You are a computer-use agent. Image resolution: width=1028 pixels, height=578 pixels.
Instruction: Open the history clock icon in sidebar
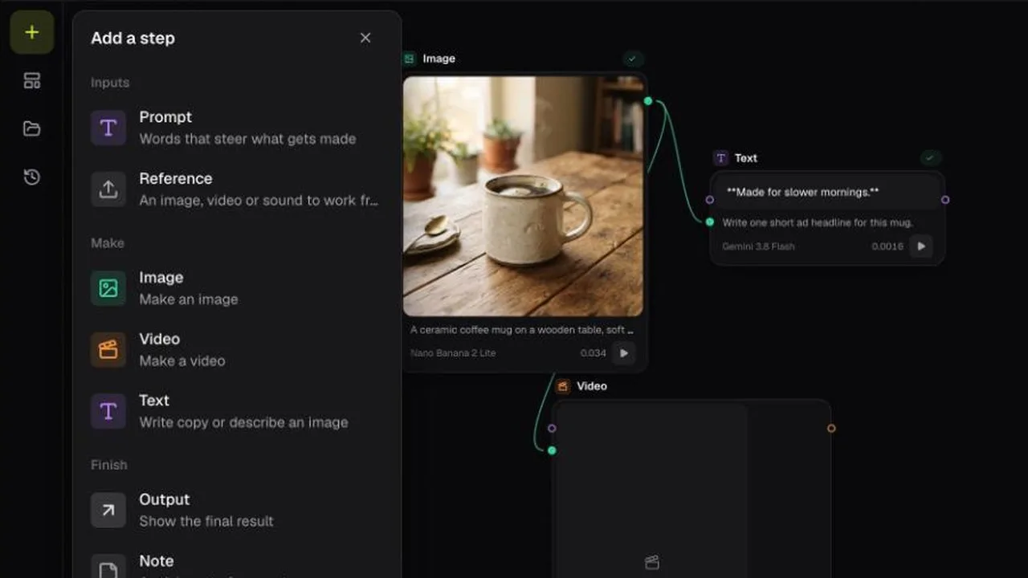[x=32, y=177]
